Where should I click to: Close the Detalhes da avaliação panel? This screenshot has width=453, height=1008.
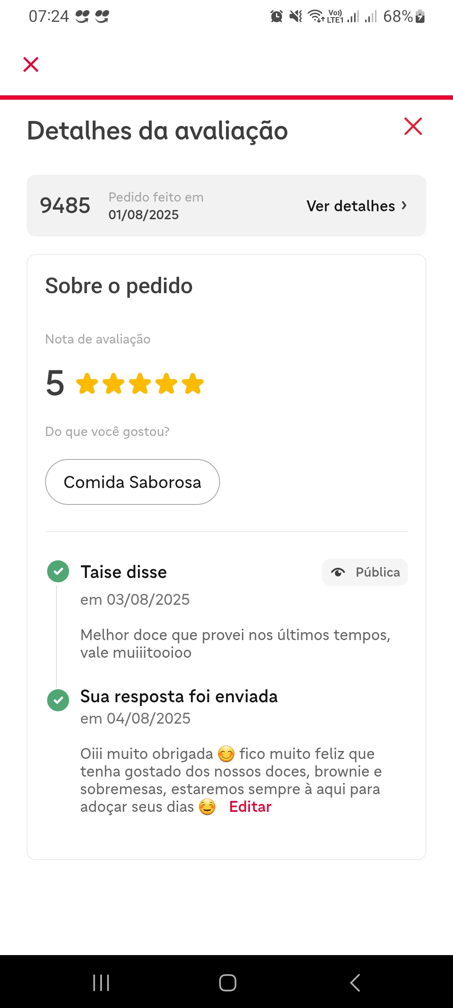pos(413,126)
